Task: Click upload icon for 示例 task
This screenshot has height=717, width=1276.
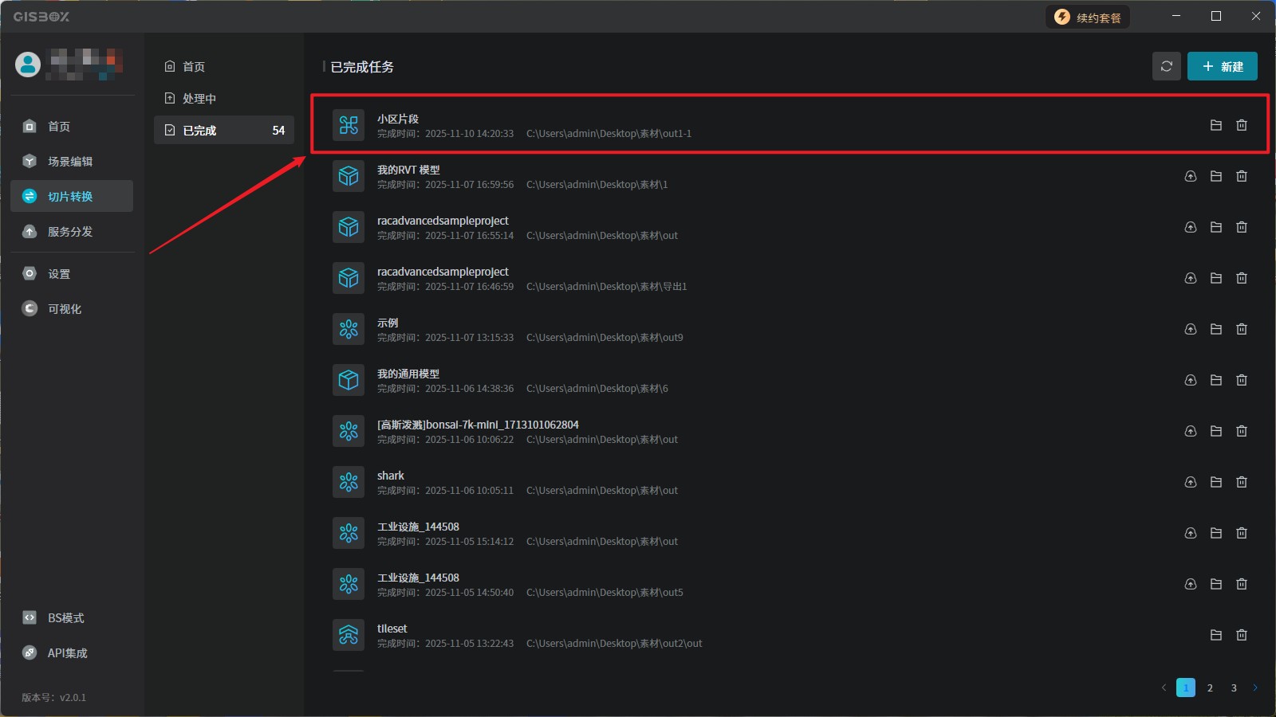Action: [1190, 329]
